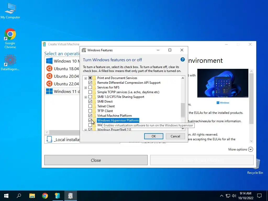The height and width of the screenshot is (201, 268).
Task: Open the DataWagon desktop shortcut
Action: (10, 63)
